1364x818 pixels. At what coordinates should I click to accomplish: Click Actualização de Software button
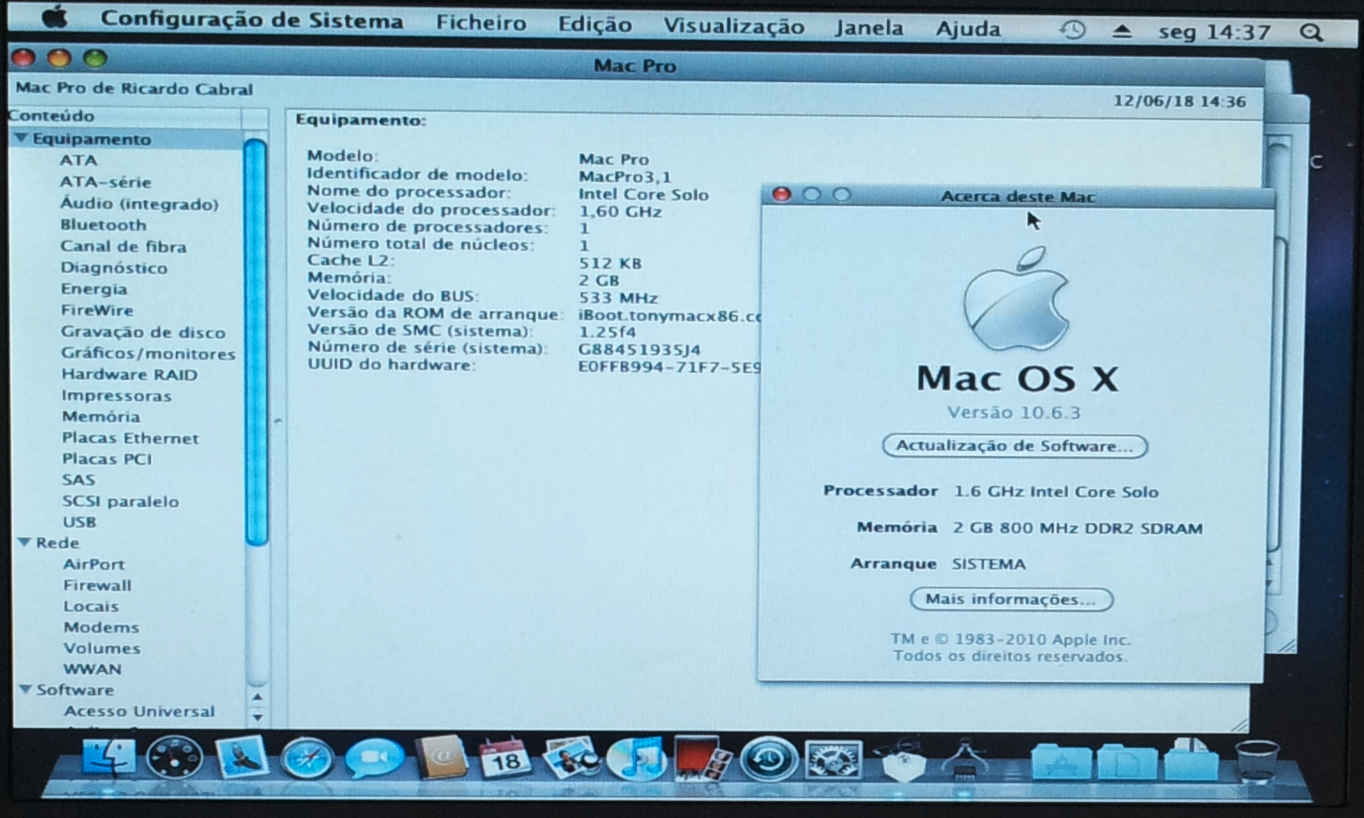click(x=1014, y=446)
